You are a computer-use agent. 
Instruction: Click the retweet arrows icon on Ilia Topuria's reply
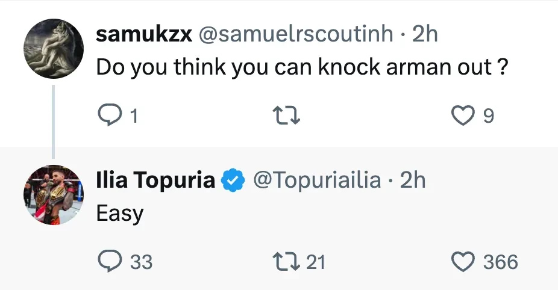[287, 262]
